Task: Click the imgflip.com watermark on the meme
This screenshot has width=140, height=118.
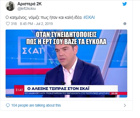Action: [9, 96]
